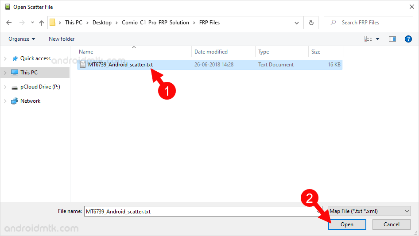
Task: Expand the Quick access tree node
Action: 5,58
